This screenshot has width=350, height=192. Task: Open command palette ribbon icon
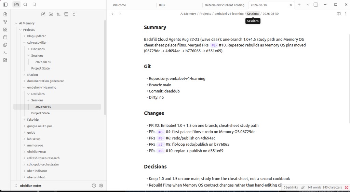coord(5,53)
